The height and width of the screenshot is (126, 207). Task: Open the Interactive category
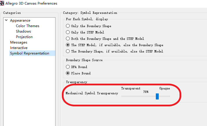19,48
